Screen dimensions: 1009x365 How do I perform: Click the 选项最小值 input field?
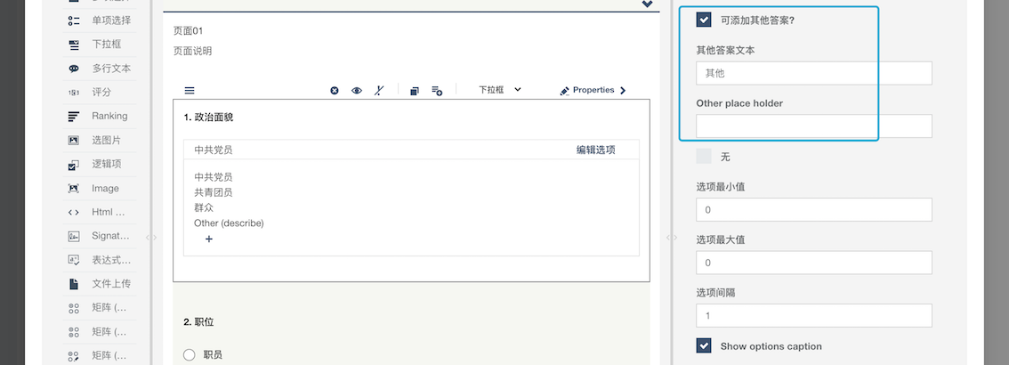[814, 210]
